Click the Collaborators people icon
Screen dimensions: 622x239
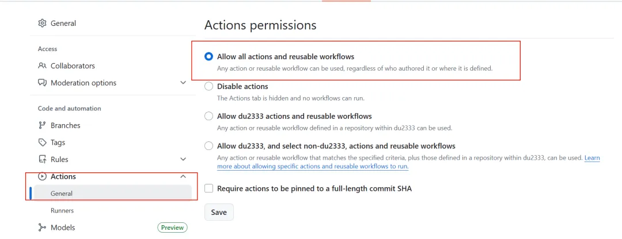click(x=42, y=65)
